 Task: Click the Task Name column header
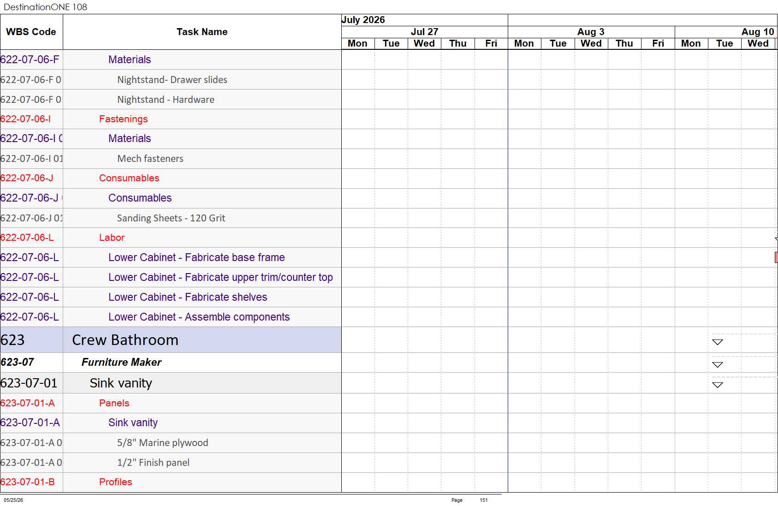202,32
